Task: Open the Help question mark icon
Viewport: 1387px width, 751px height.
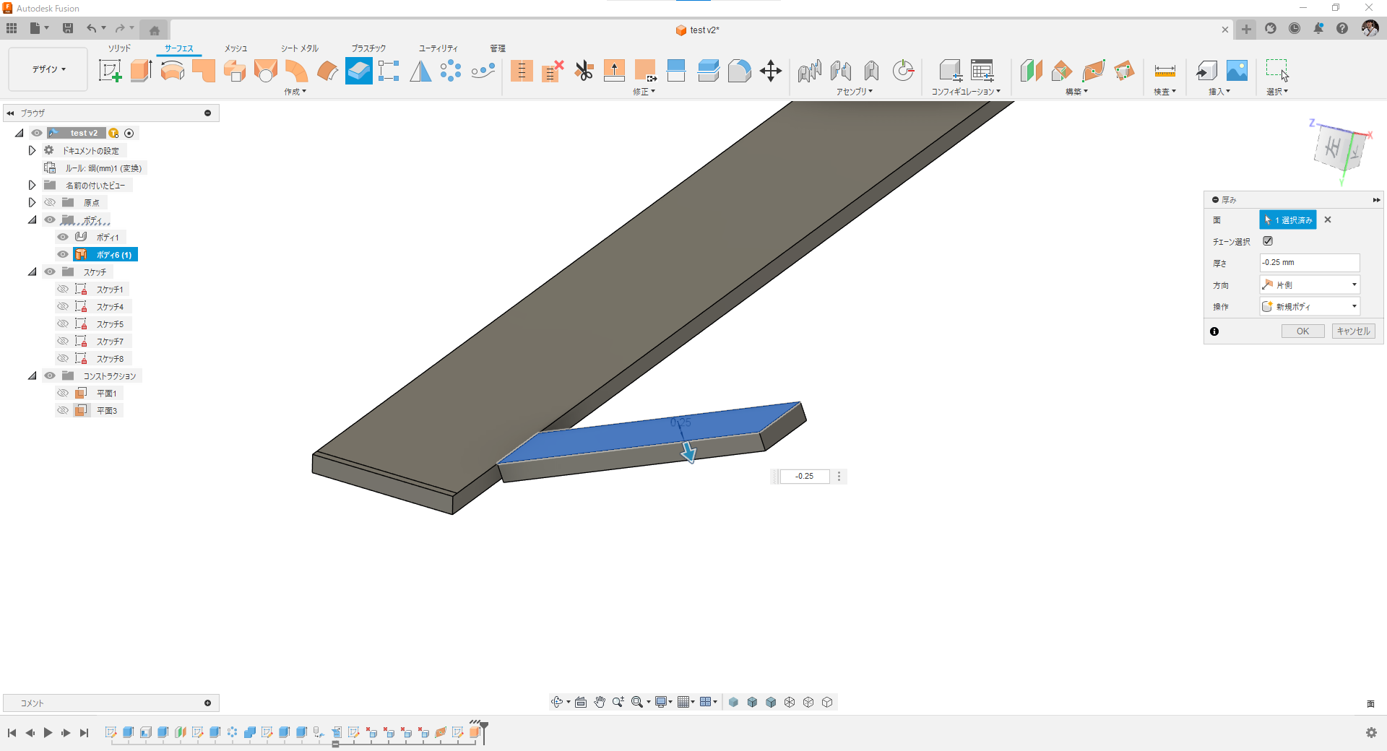Action: click(x=1342, y=29)
